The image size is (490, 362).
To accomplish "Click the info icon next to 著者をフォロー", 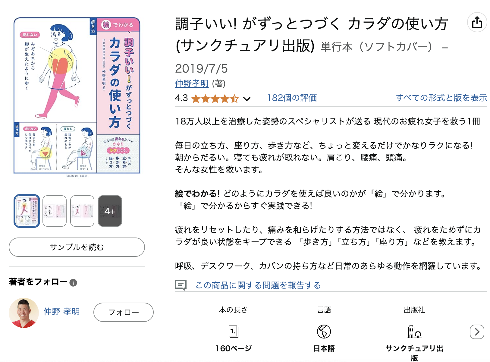I will [x=73, y=283].
